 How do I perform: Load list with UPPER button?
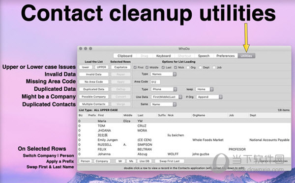101,67
